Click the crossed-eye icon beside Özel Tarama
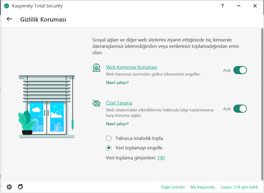 96,103
